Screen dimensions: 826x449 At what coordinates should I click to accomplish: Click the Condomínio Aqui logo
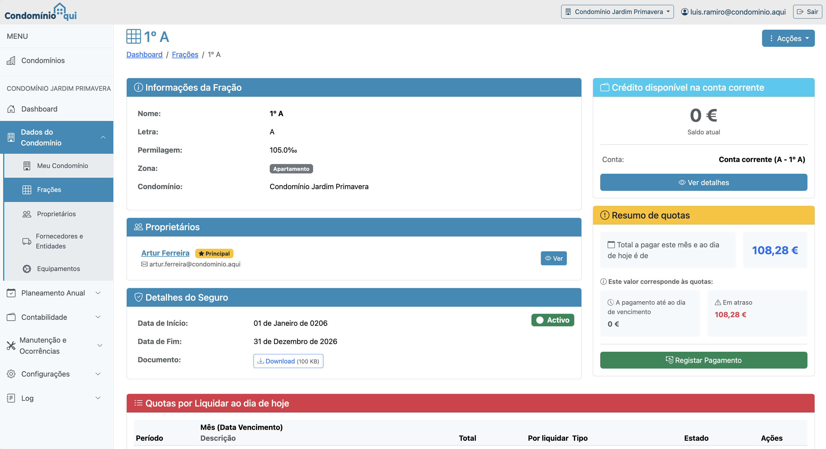tap(41, 12)
